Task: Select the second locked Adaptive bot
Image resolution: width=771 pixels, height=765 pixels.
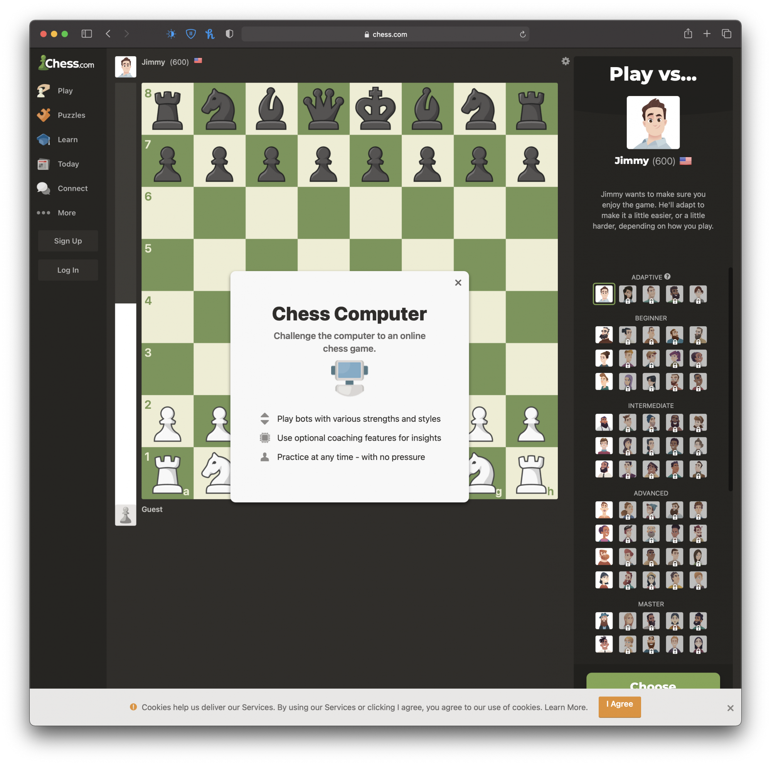Action: 651,294
